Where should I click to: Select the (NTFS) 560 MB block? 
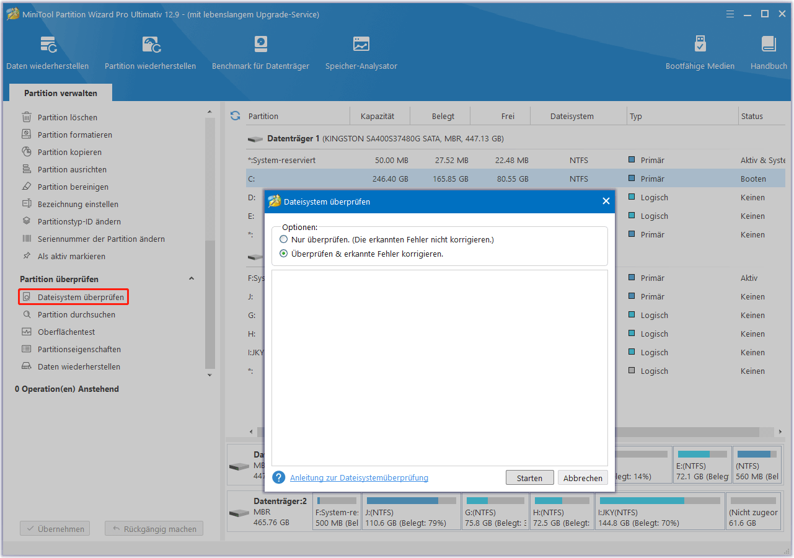[757, 464]
